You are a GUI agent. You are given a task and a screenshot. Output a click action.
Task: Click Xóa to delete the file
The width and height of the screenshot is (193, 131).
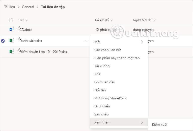coord(97,74)
